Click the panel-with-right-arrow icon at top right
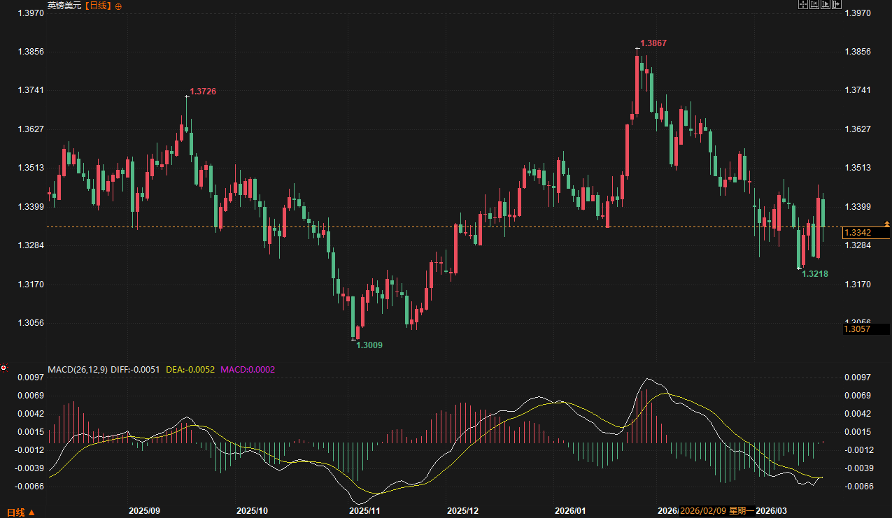The height and width of the screenshot is (518, 892). click(x=837, y=4)
